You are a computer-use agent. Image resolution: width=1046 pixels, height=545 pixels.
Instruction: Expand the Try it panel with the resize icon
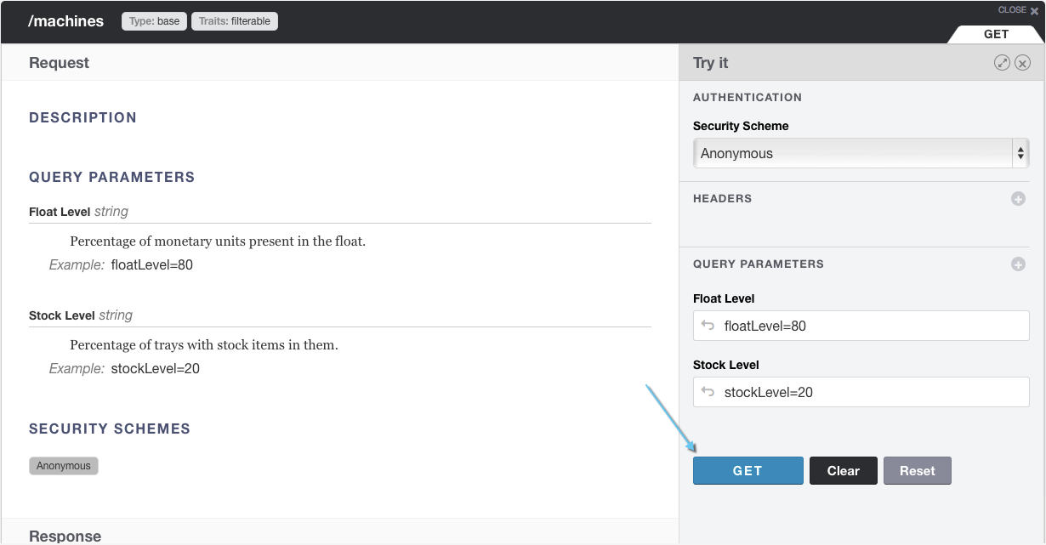pyautogui.click(x=1002, y=62)
